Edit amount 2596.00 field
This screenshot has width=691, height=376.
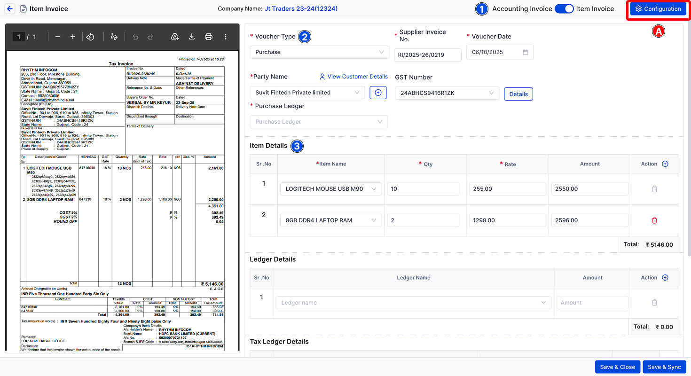pyautogui.click(x=590, y=220)
